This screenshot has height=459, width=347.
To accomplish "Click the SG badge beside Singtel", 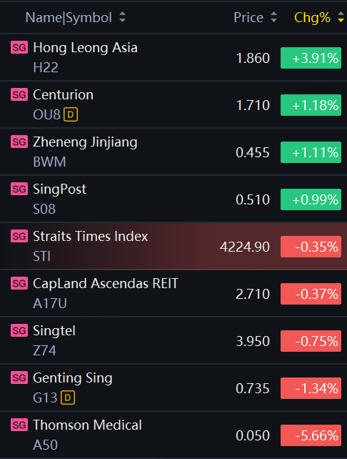I will click(x=19, y=330).
